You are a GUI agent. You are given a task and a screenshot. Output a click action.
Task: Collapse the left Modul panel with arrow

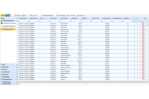tap(17, 18)
